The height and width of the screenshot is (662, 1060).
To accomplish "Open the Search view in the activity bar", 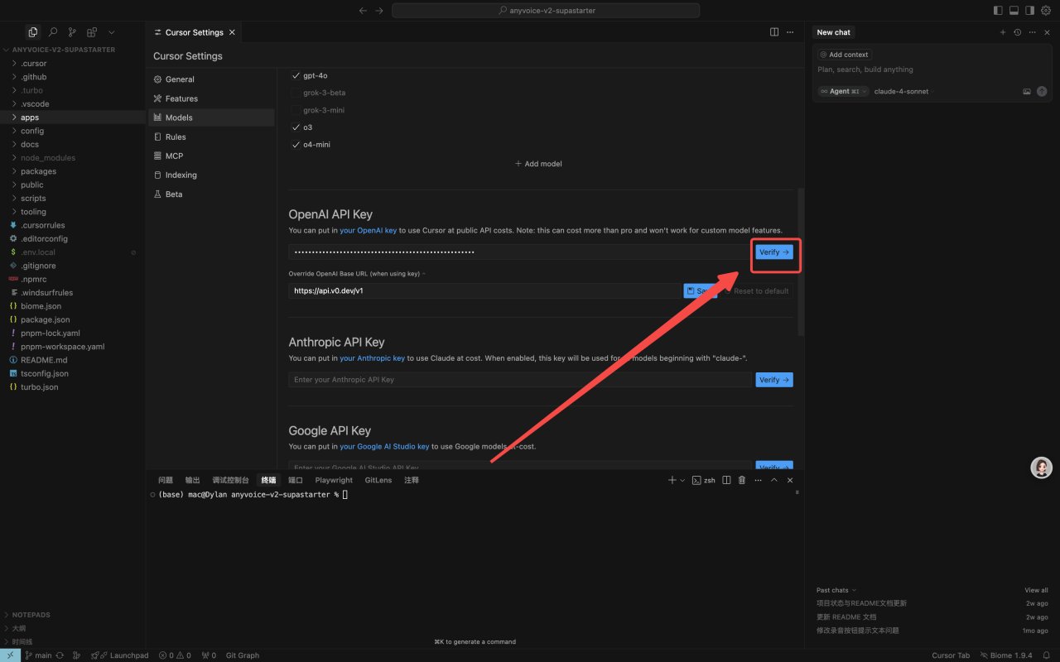I will pos(53,32).
